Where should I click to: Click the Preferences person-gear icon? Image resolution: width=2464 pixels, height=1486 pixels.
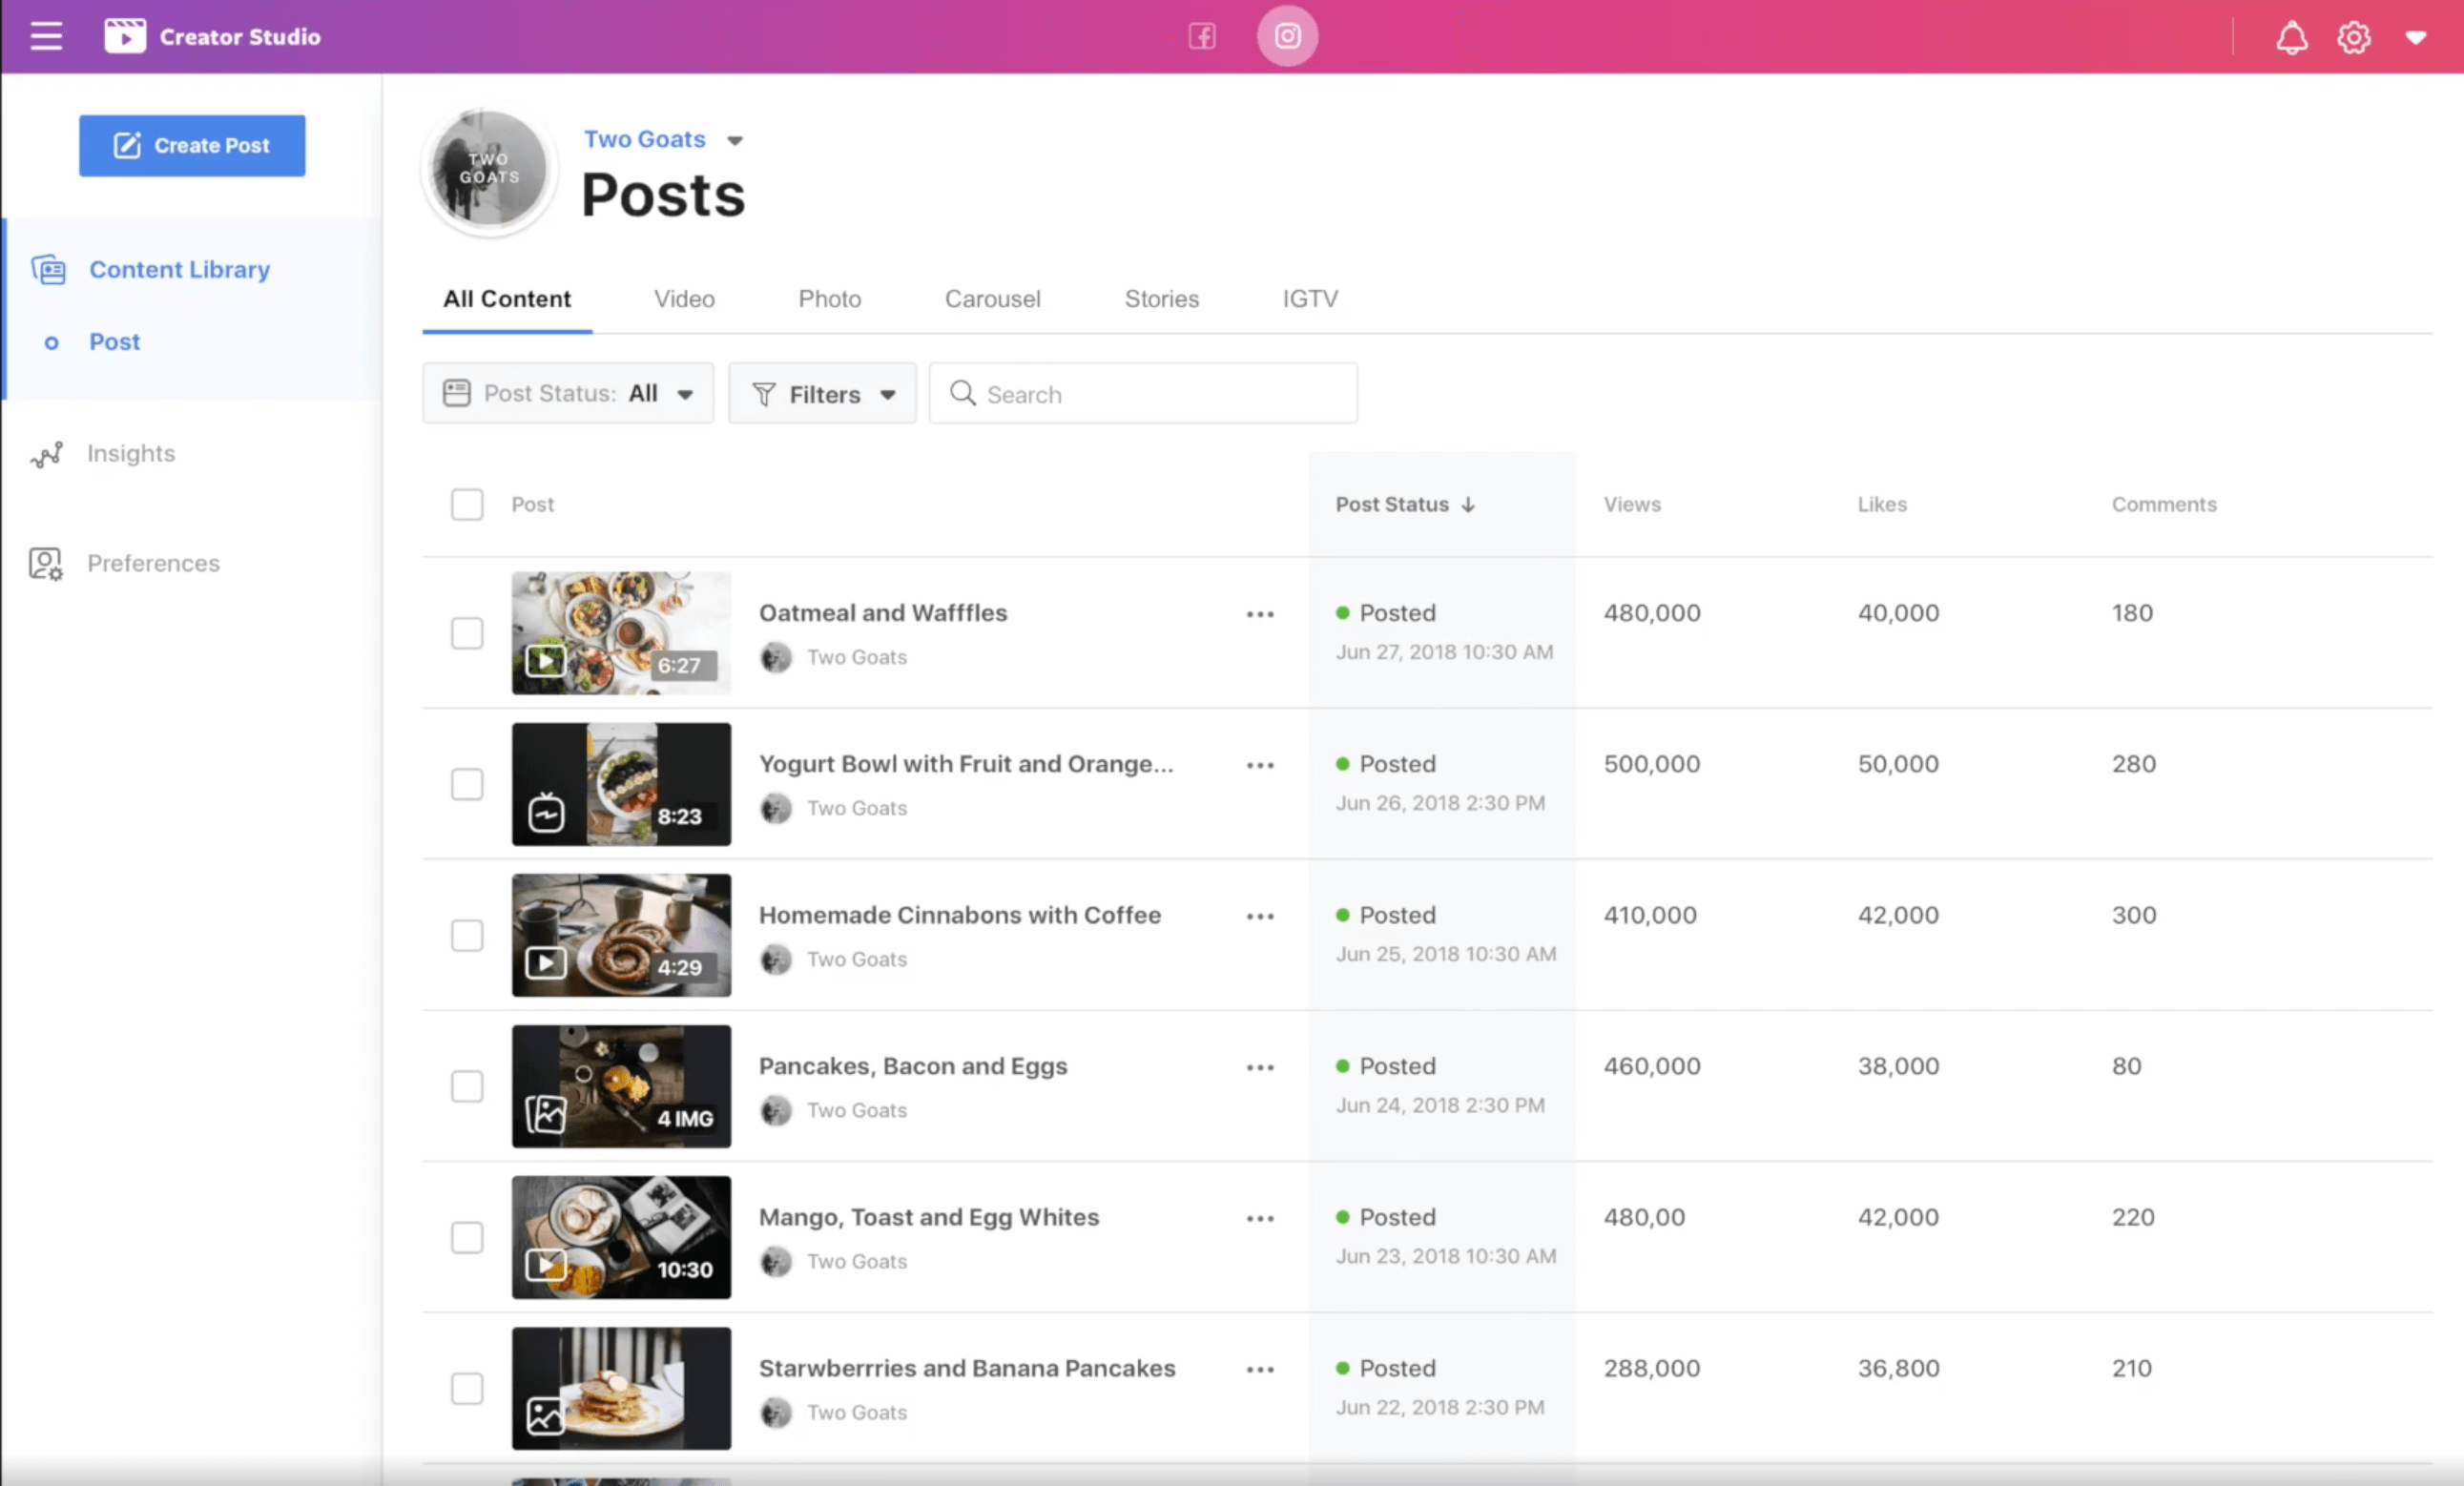(x=46, y=564)
